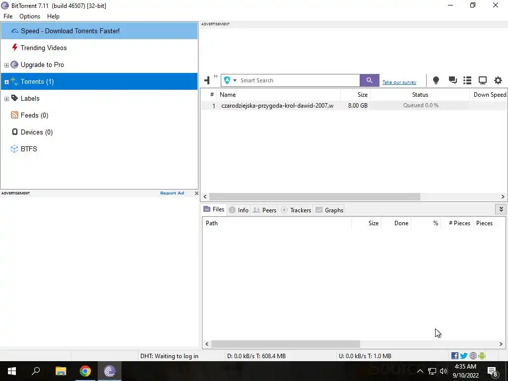Sort torrents by the # column
The width and height of the screenshot is (508, 381).
point(209,95)
